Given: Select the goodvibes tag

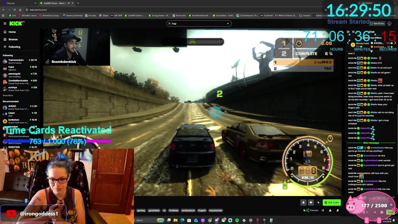Looking at the screenshot, I should 154,210.
